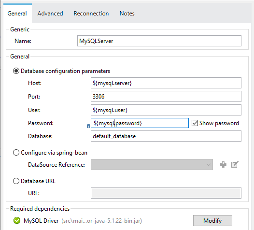254x230 pixels.
Task: Toggle the Show password checkbox
Action: tap(195, 123)
